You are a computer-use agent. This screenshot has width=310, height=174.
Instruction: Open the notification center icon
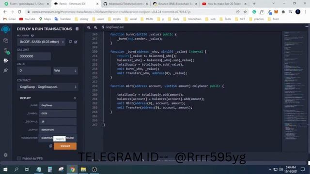coord(302,170)
